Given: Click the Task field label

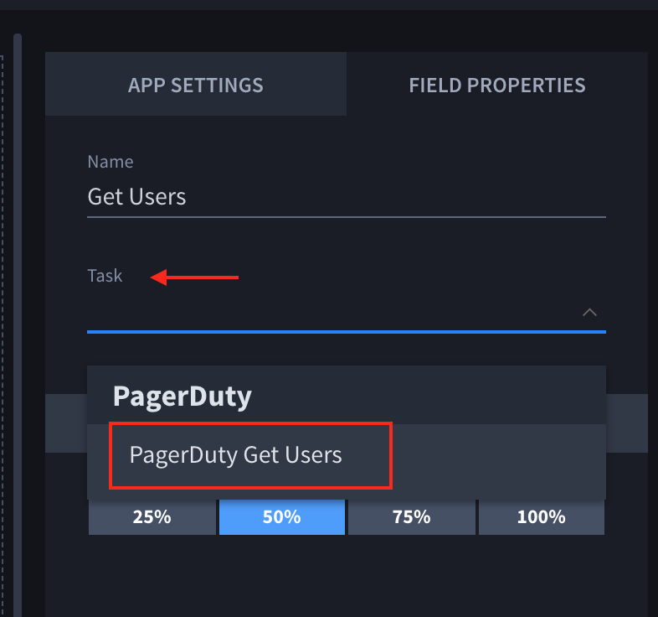Looking at the screenshot, I should pyautogui.click(x=105, y=276).
